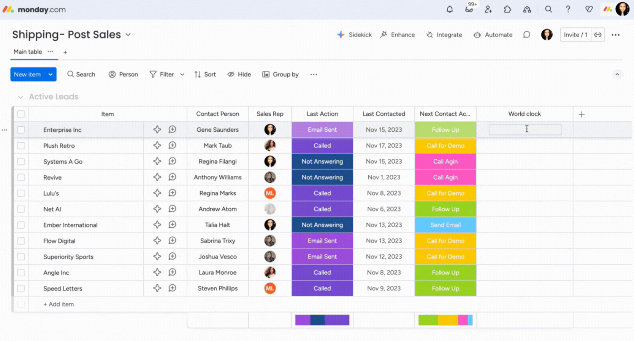Open the notifications bell
The width and height of the screenshot is (634, 341).
pyautogui.click(x=450, y=9)
